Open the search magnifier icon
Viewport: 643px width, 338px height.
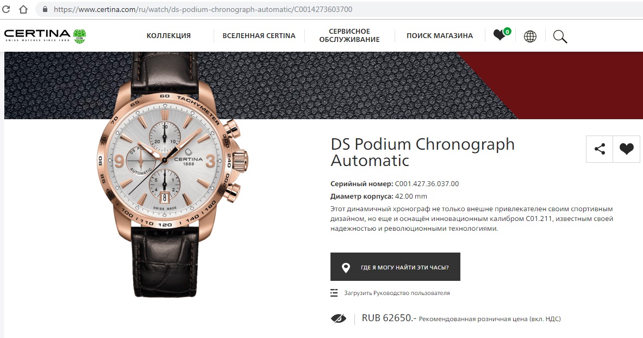(x=560, y=36)
